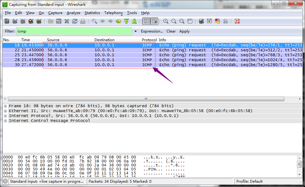Open the Telephony menu
Image resolution: width=305 pixels, height=187 pixels.
(114, 13)
